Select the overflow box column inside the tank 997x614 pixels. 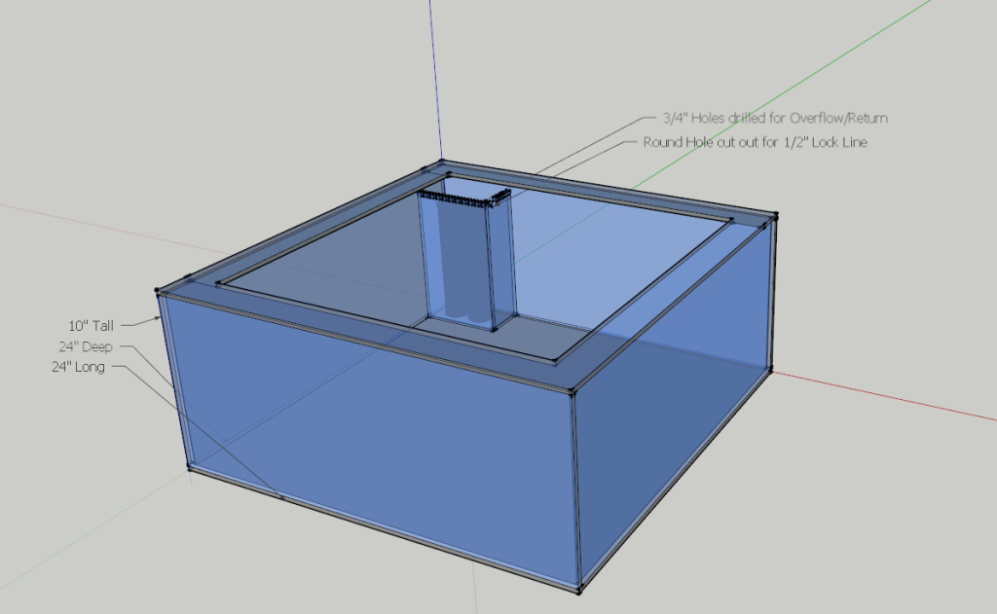[467, 261]
